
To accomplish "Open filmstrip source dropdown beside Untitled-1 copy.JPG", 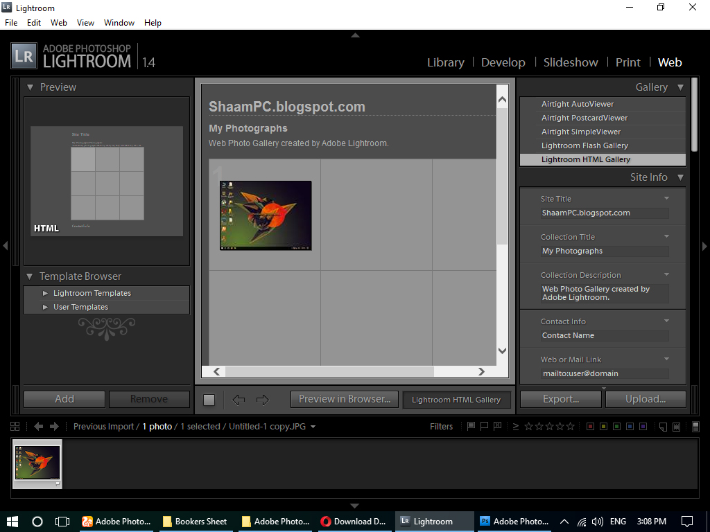I will point(313,427).
